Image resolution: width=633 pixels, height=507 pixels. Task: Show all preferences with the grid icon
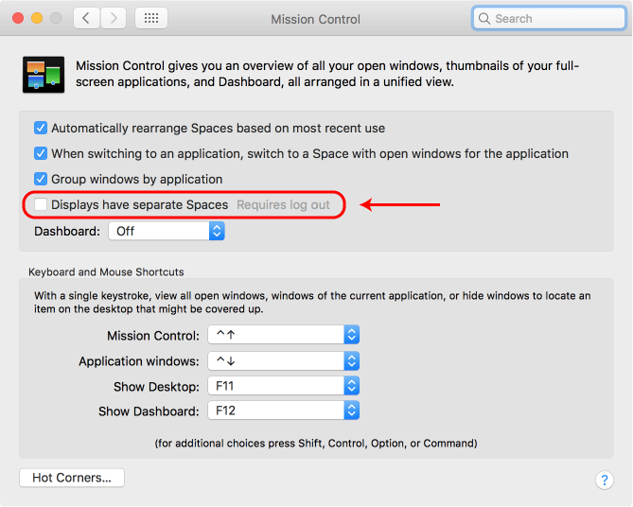point(151,18)
